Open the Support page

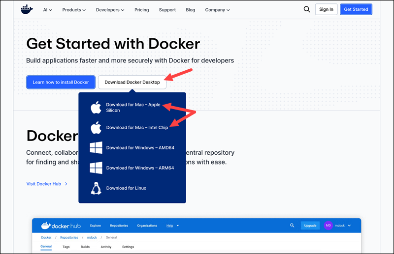167,10
